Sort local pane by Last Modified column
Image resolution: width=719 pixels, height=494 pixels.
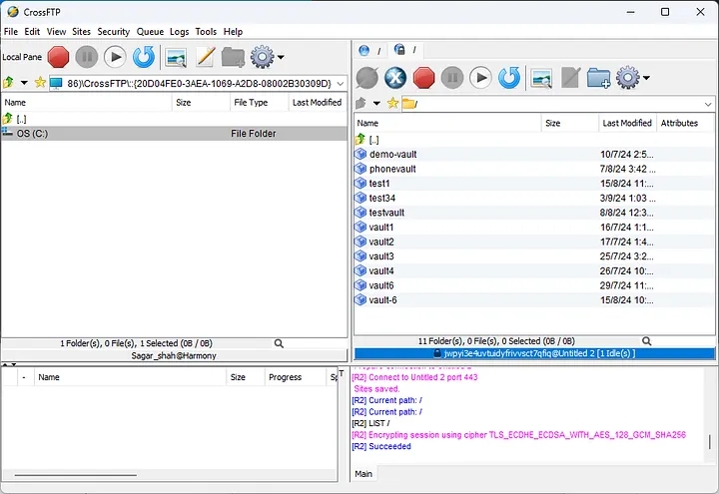(318, 103)
